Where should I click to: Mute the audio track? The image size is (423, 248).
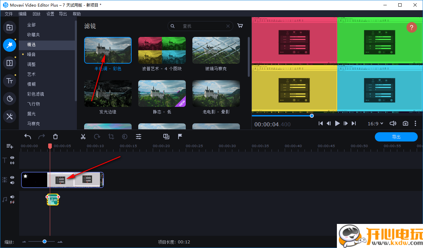pyautogui.click(x=12, y=197)
